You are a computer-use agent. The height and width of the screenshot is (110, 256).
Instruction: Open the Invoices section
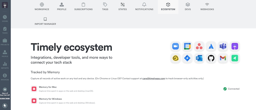tap(5, 77)
